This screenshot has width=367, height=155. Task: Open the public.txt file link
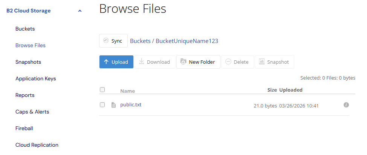pos(131,104)
